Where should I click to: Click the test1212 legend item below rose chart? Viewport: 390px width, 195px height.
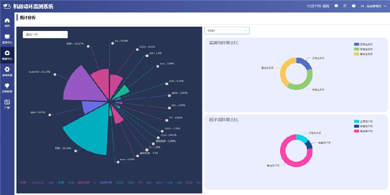coord(37,182)
